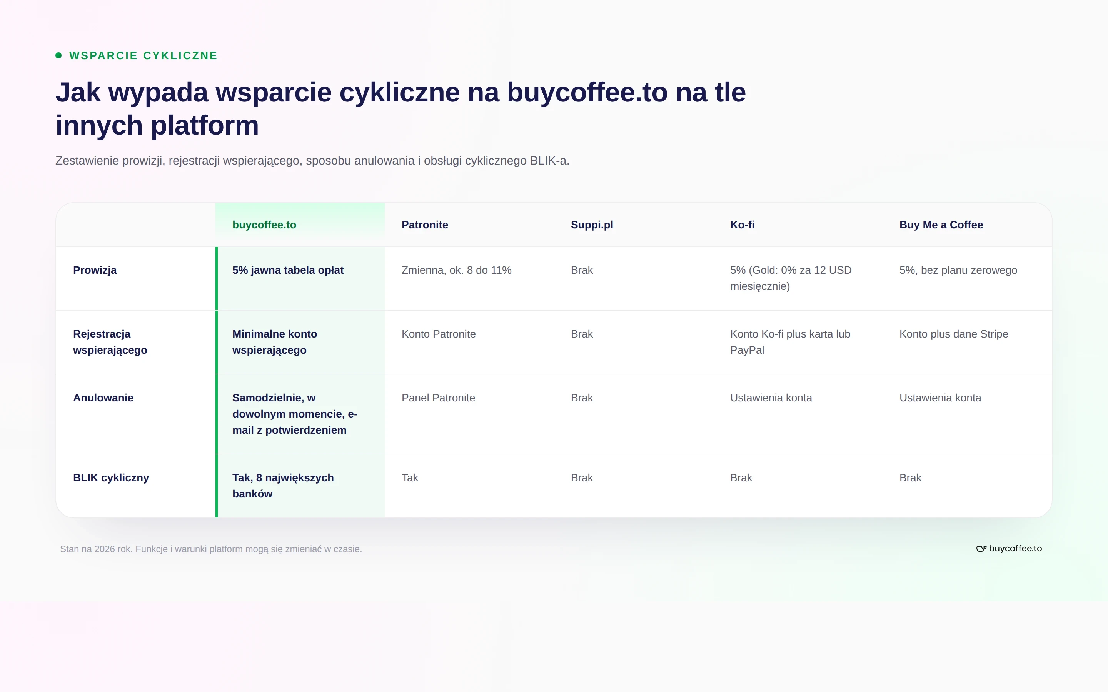This screenshot has width=1108, height=692.
Task: Select 'Ustawienia konta' under Buy Me a Coffee
Action: click(940, 398)
